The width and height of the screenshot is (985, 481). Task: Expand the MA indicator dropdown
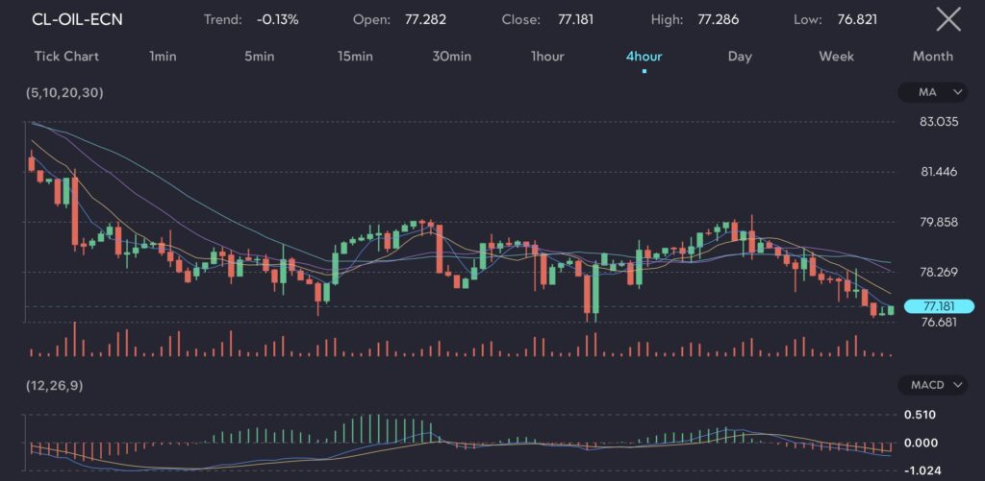point(931,92)
